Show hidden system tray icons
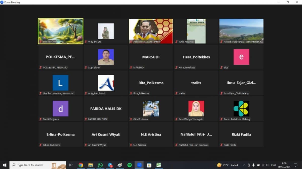302x169 pixels. pos(244,165)
